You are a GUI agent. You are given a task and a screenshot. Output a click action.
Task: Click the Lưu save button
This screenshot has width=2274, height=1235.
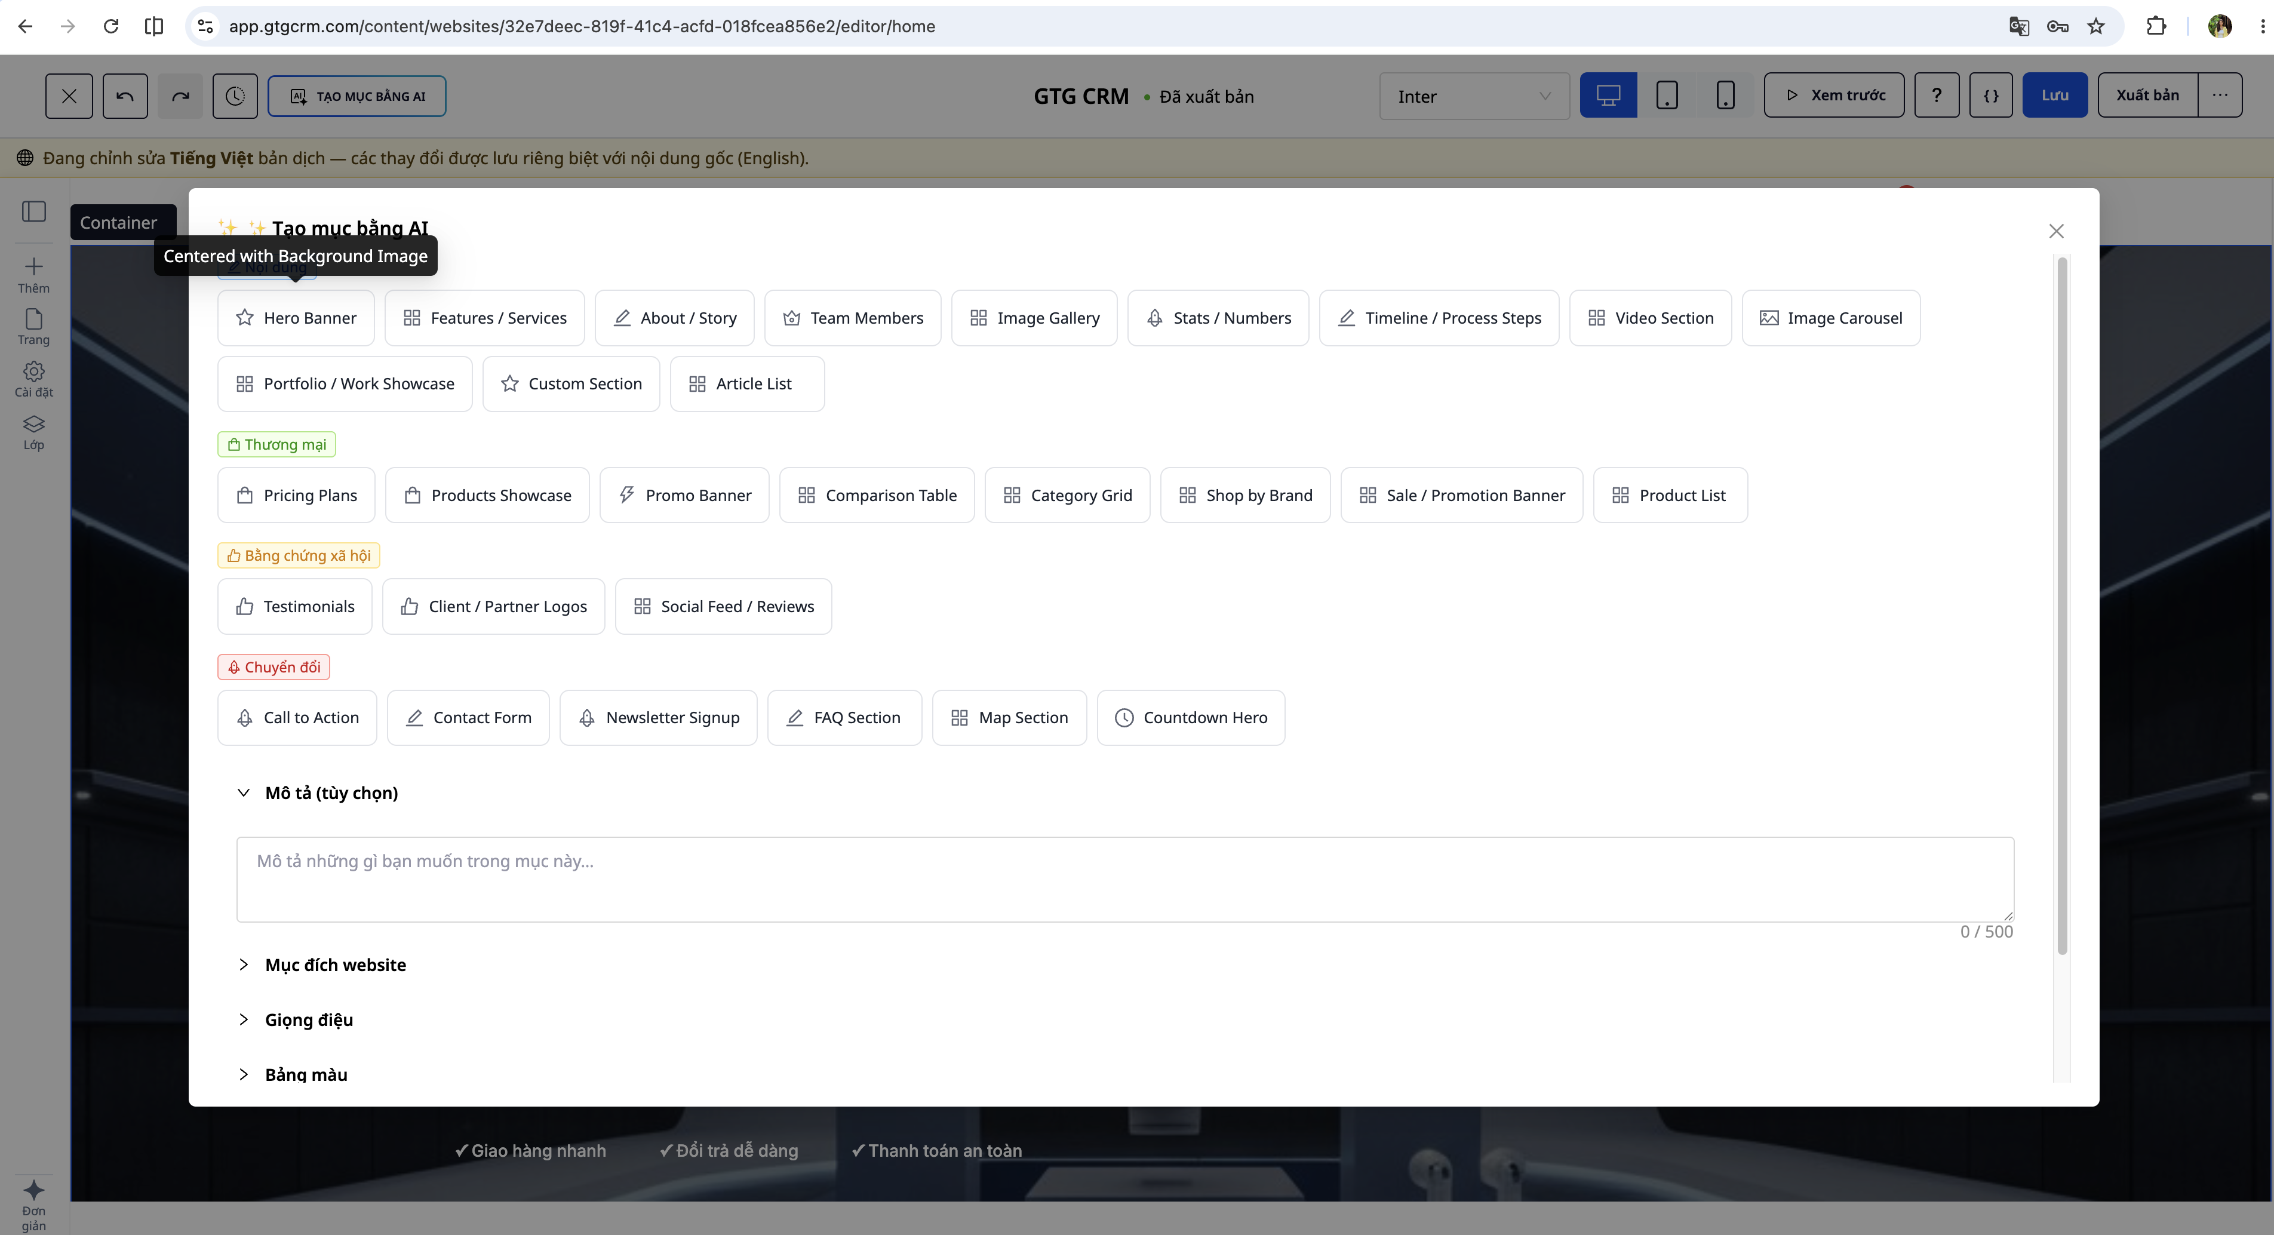click(2054, 96)
